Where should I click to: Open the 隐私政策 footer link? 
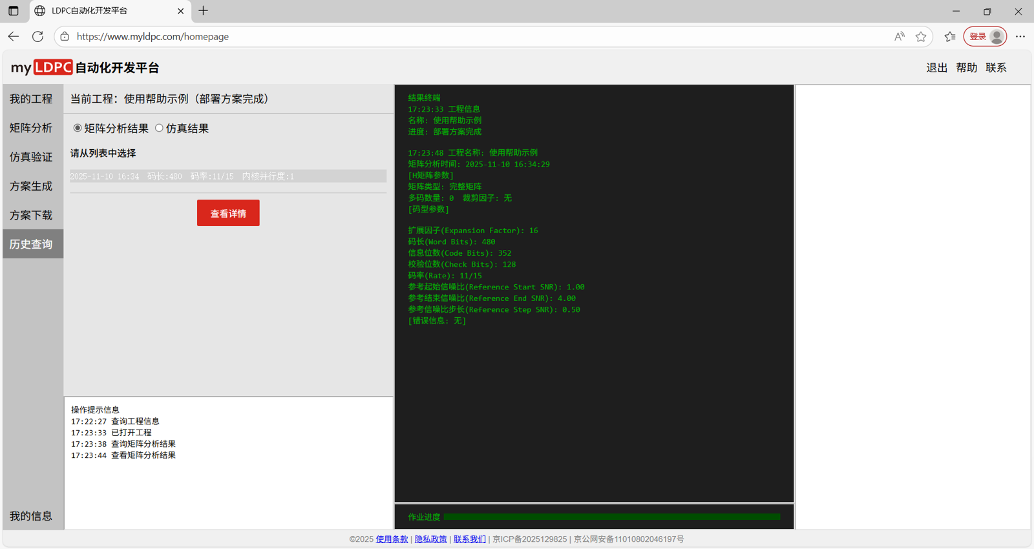430,539
